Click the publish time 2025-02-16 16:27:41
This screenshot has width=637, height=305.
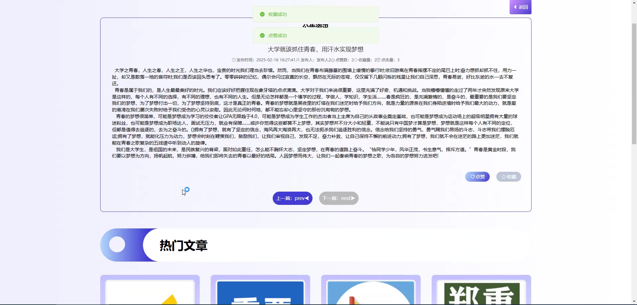(276, 60)
